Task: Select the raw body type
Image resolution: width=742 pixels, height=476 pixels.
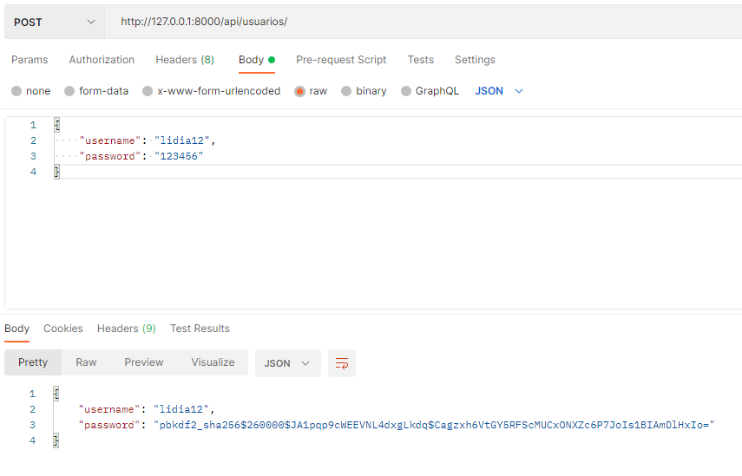Action: click(x=311, y=91)
